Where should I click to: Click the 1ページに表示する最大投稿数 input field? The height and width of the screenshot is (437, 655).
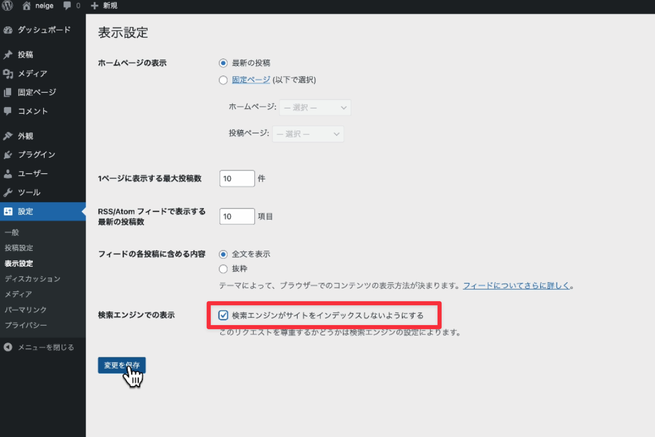point(237,179)
